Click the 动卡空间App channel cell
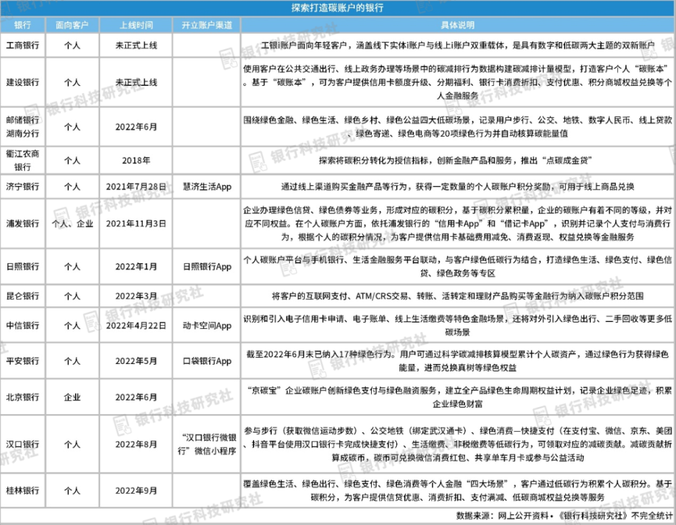Screen dimensions: 676x525 [207, 325]
